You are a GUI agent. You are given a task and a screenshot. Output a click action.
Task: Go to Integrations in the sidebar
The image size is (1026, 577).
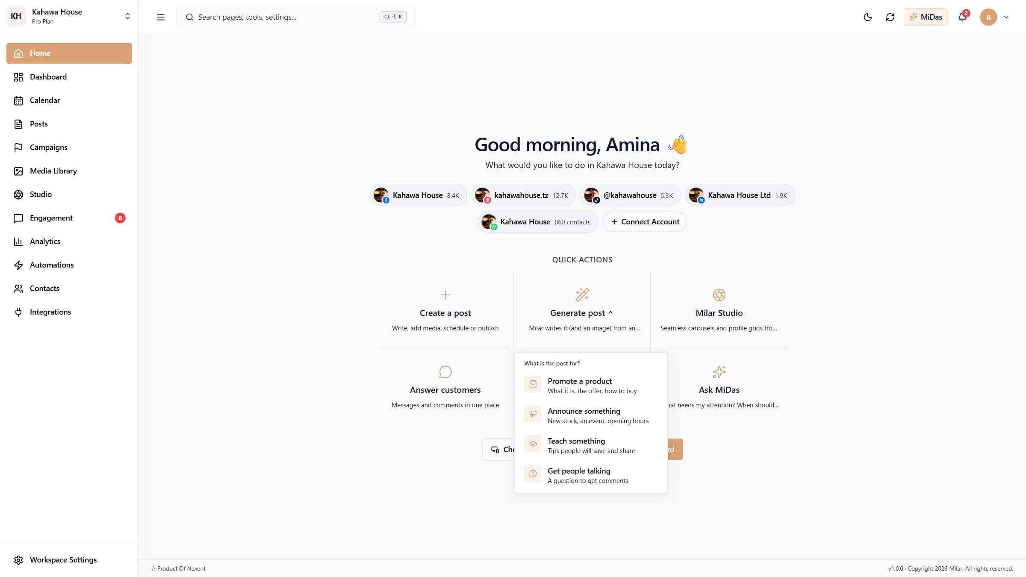tap(69, 312)
